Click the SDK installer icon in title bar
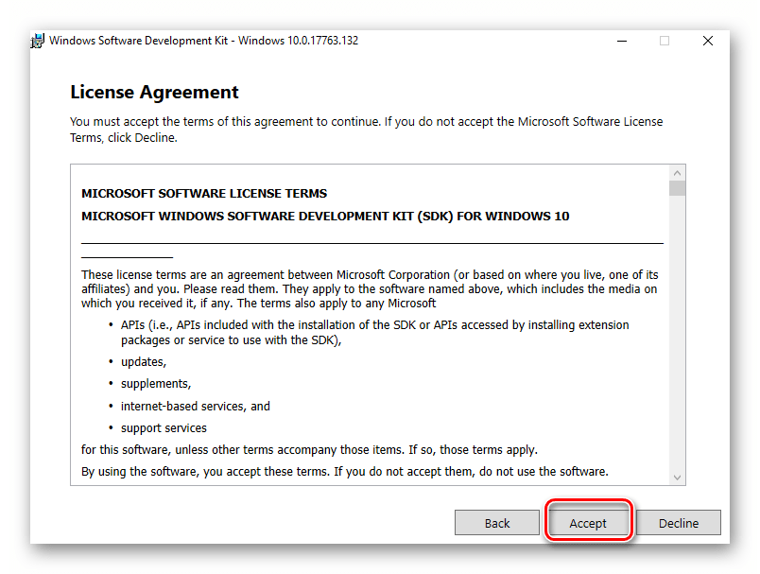Screen dimensions: 760x574 click(x=38, y=41)
